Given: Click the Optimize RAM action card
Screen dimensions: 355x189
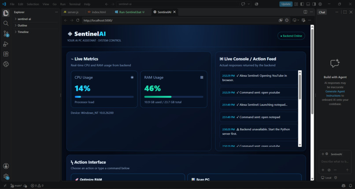Looking at the screenshot, I should [x=128, y=177].
